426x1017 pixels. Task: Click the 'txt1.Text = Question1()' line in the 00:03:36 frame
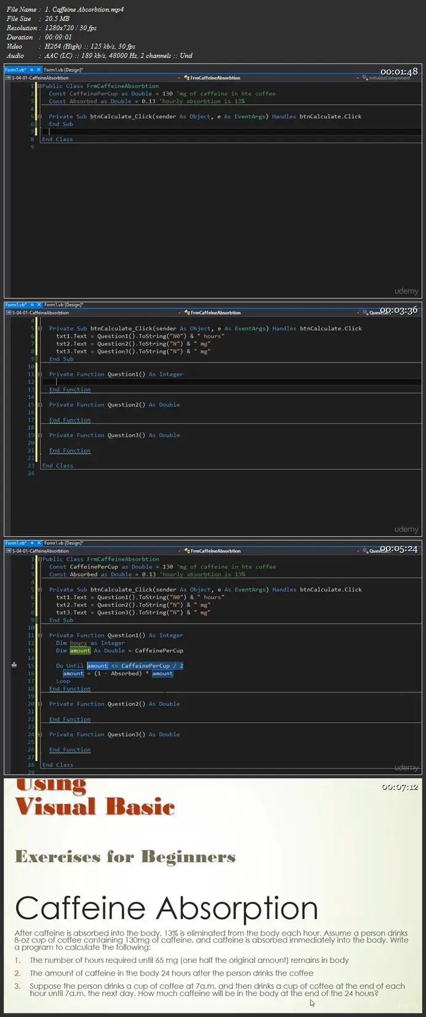pyautogui.click(x=140, y=336)
